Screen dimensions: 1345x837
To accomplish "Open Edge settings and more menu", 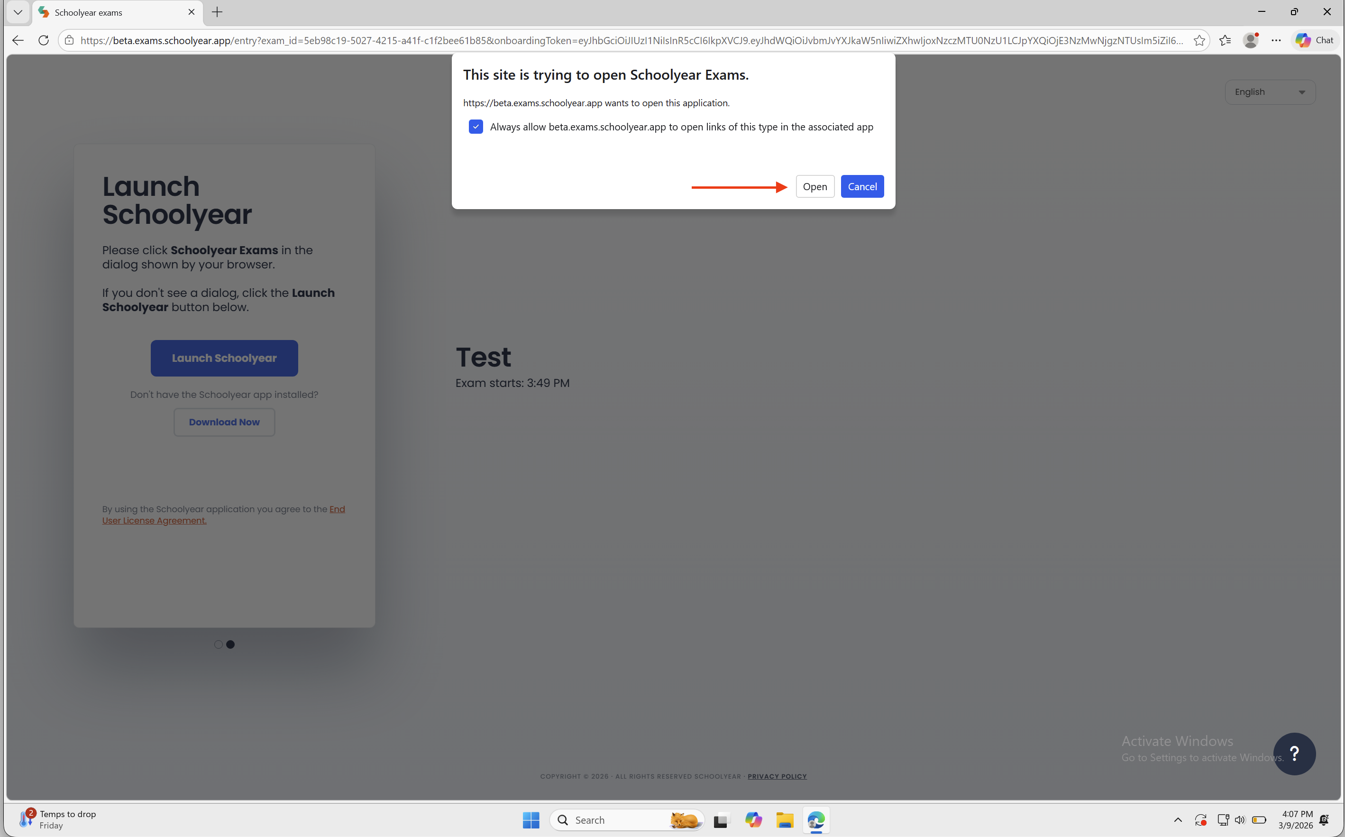I will pos(1276,40).
